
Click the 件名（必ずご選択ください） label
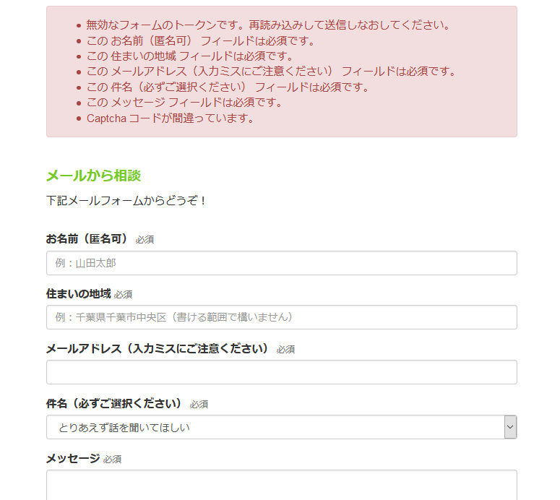(114, 404)
